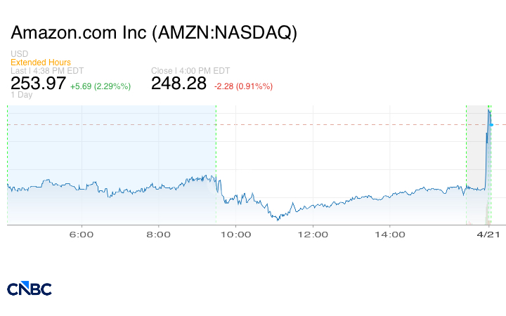Click the USD currency label
The image size is (506, 316).
point(19,54)
